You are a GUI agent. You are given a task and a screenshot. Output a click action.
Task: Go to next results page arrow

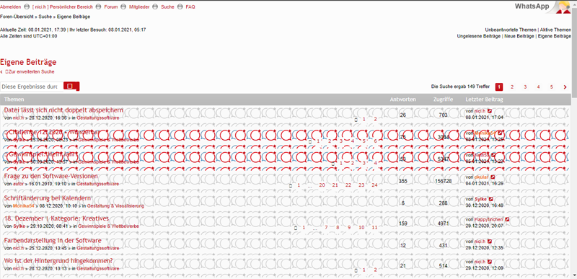coord(565,87)
